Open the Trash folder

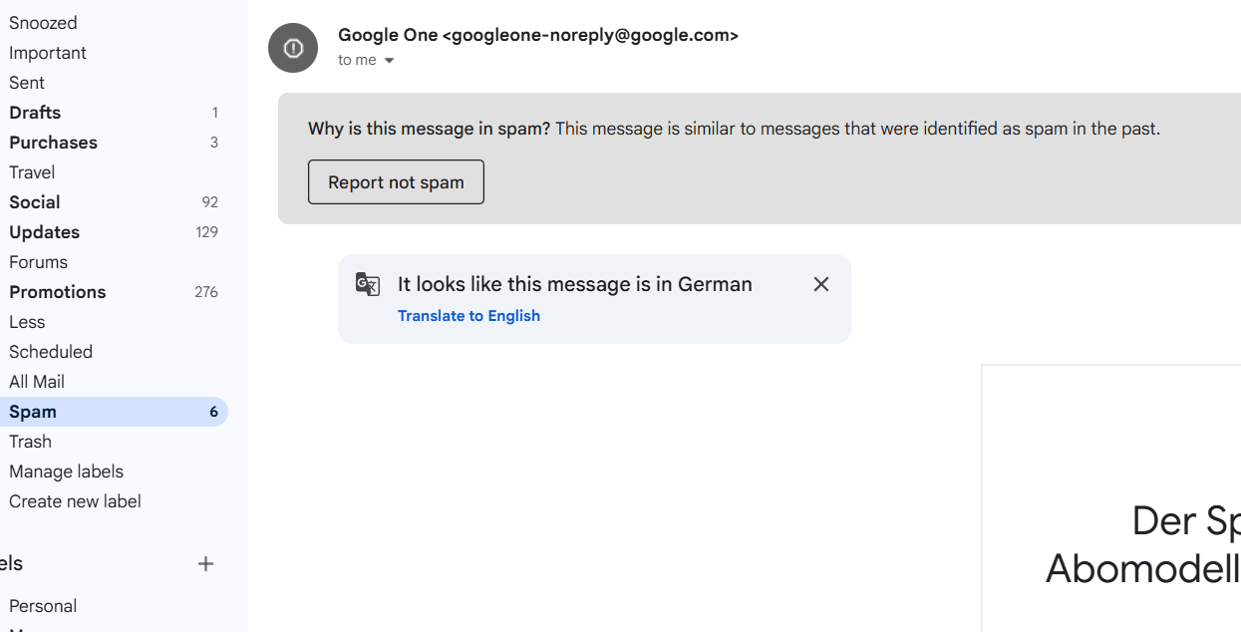click(31, 441)
